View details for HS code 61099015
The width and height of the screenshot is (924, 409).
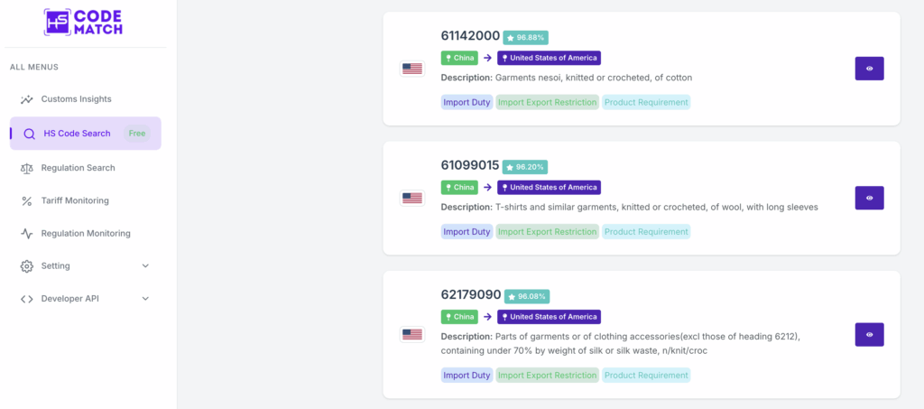click(869, 198)
